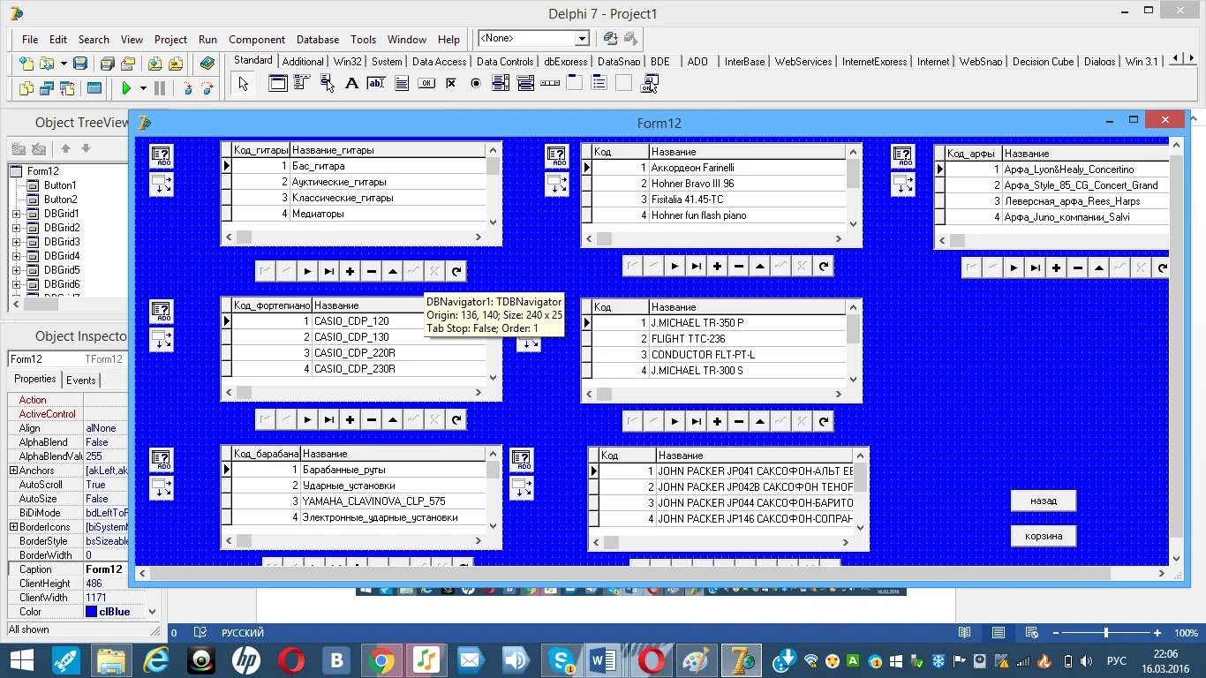This screenshot has width=1206, height=678.
Task: Click Next record under the piano grid
Action: point(308,420)
